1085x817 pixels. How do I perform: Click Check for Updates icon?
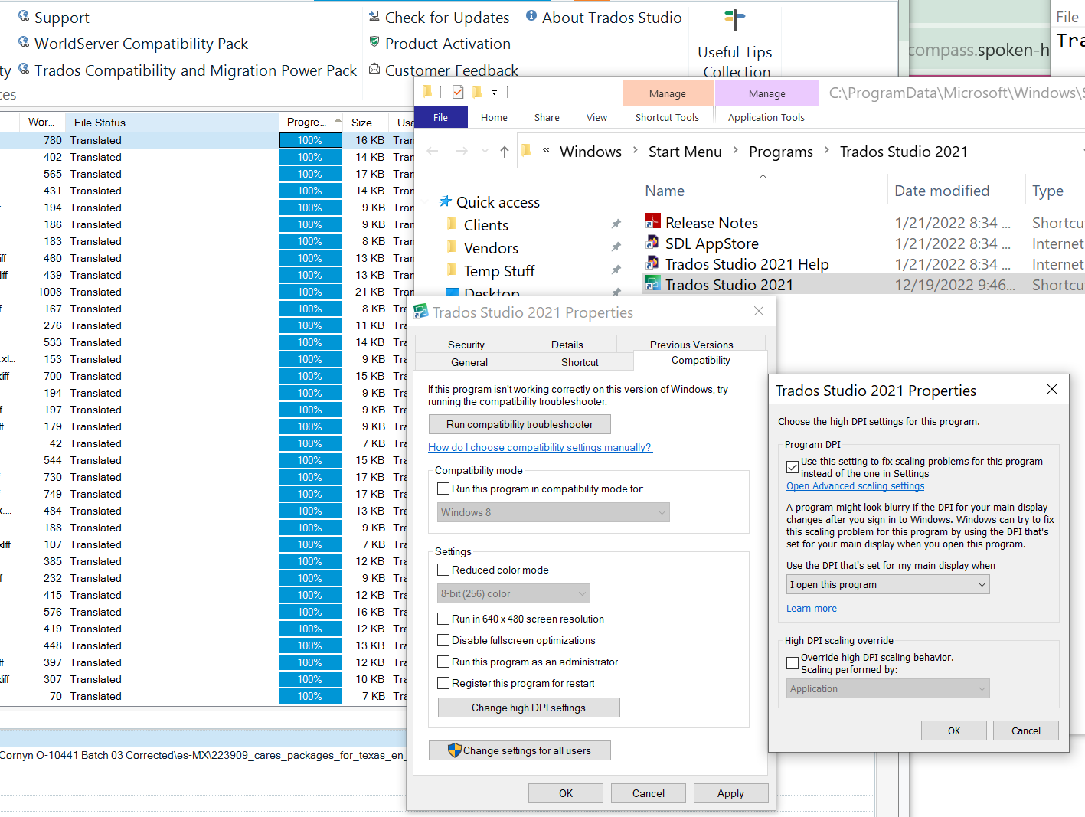pyautogui.click(x=374, y=16)
